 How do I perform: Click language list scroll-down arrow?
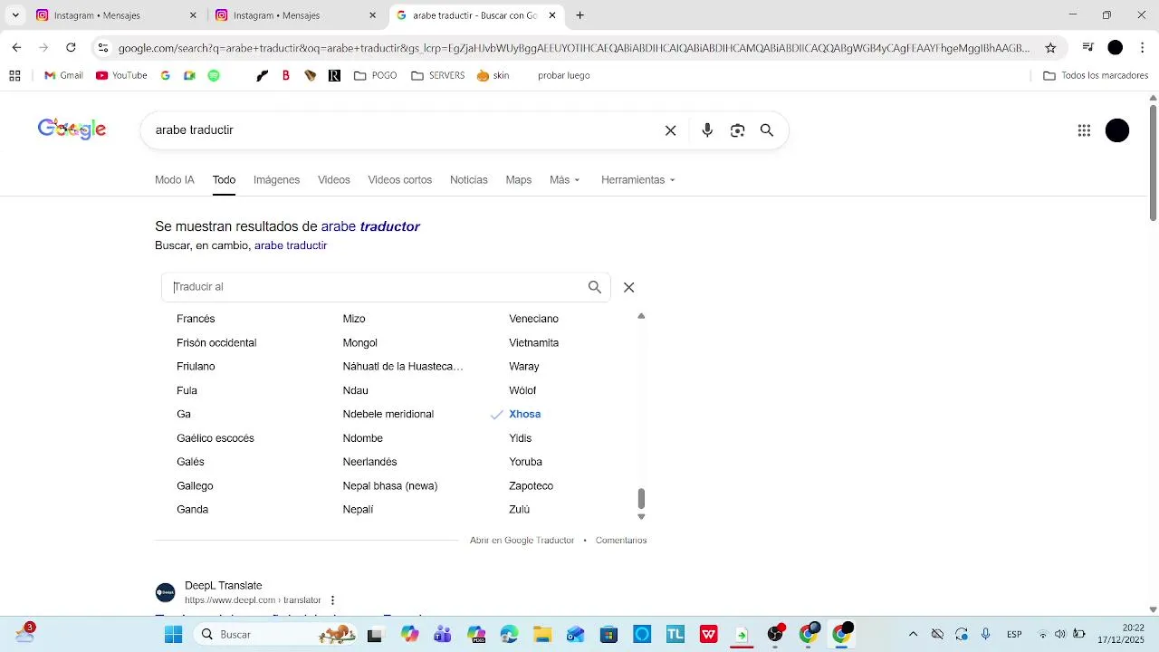(x=641, y=517)
